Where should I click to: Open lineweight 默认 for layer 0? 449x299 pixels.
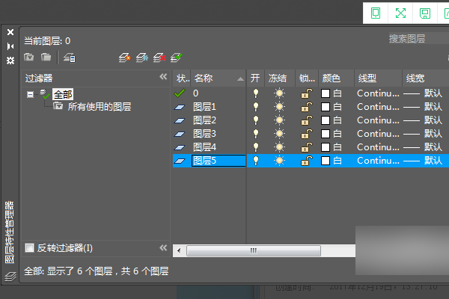(x=423, y=93)
